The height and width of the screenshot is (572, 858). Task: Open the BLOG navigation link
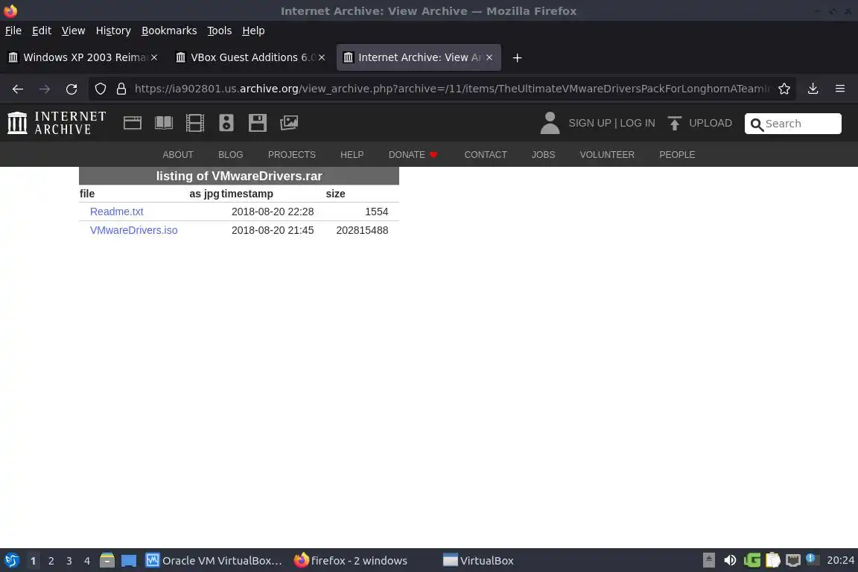tap(230, 155)
